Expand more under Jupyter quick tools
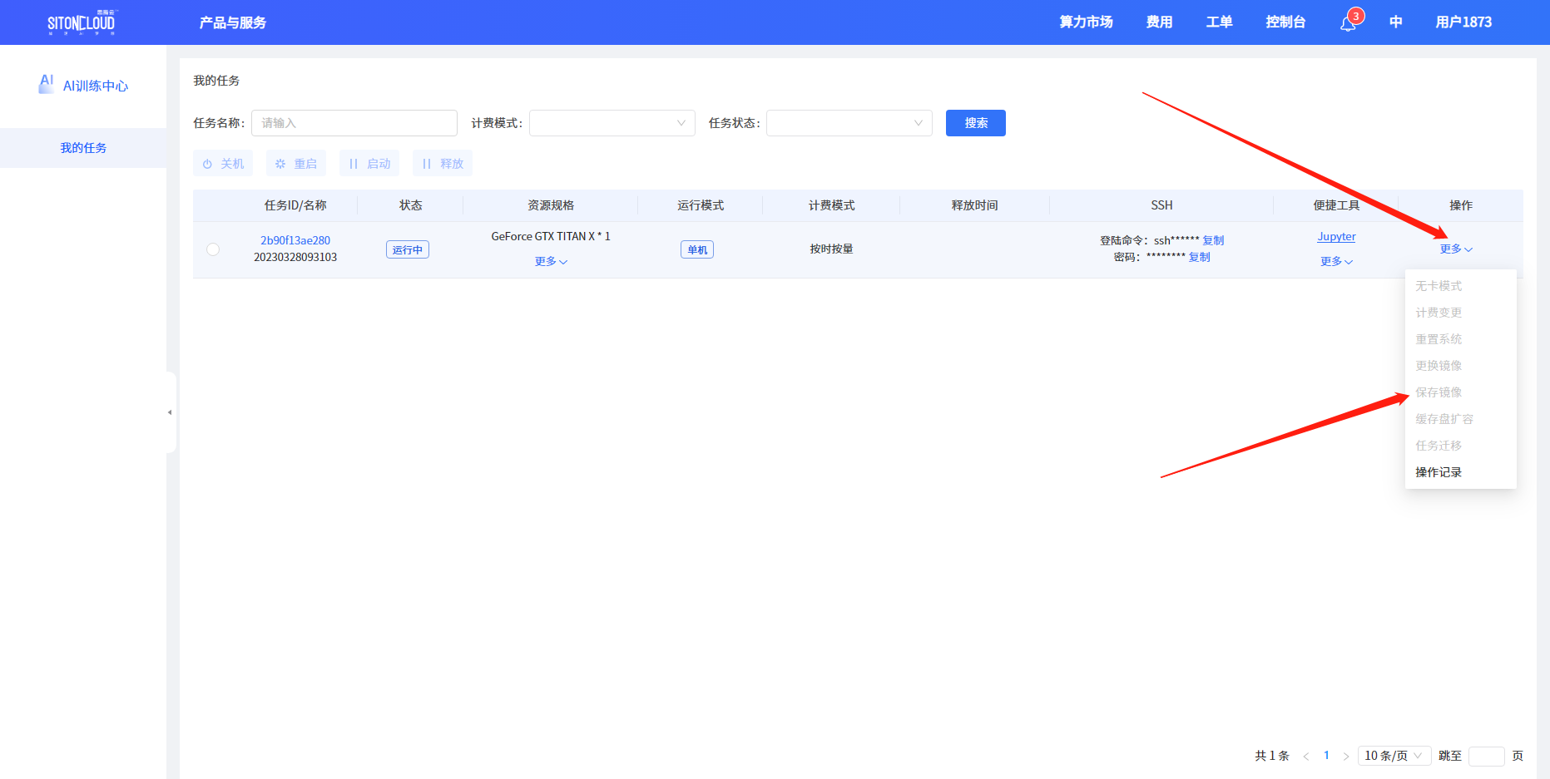1550x779 pixels. pos(1335,261)
